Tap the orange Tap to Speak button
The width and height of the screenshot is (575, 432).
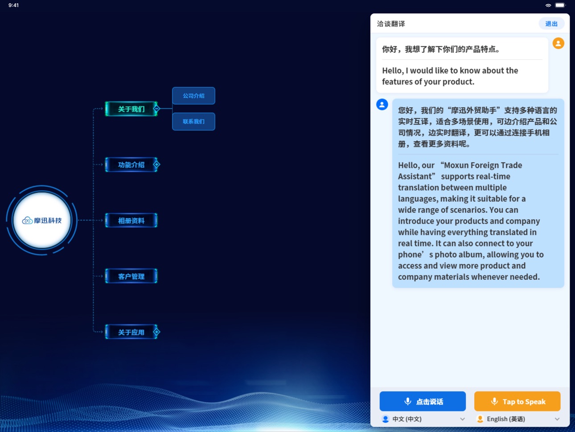coord(517,401)
